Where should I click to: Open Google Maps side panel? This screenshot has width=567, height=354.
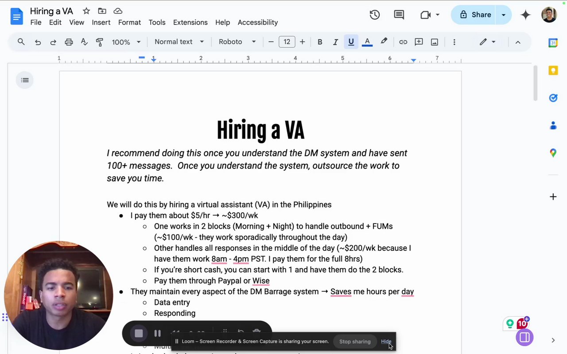[553, 153]
